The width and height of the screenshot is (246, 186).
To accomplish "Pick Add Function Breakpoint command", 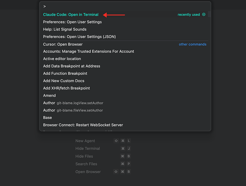I will [125, 73].
